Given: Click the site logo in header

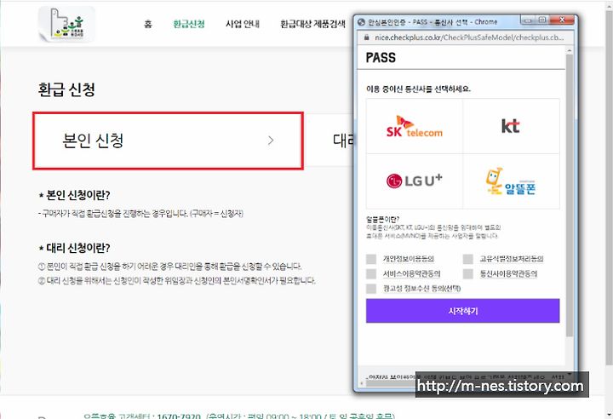Looking at the screenshot, I should click(67, 24).
